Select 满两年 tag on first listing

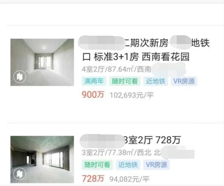[x=94, y=81]
